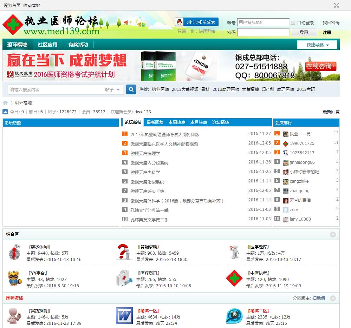
Task: Open the 医学题库 board icon
Action: click(x=234, y=252)
